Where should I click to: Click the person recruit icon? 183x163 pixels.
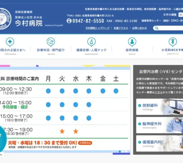tap(132, 42)
